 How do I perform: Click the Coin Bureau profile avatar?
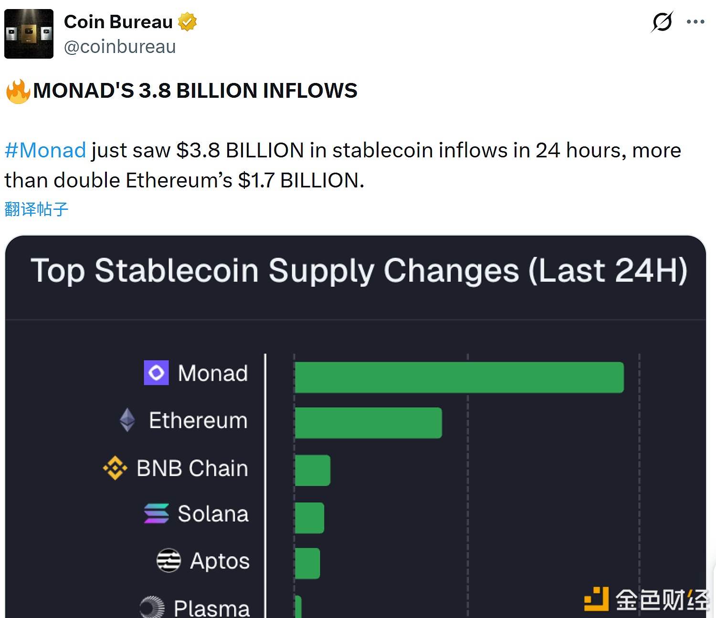point(29,34)
